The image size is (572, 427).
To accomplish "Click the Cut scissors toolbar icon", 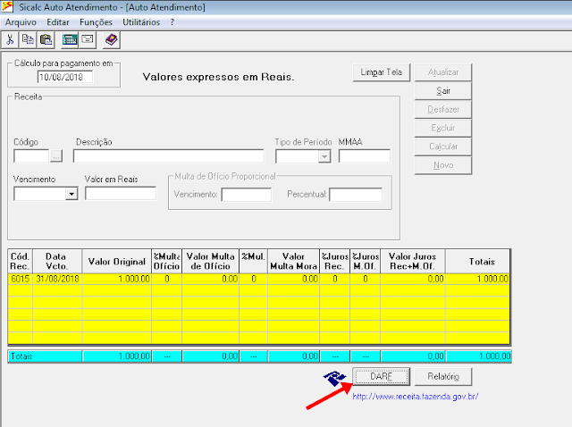I will pos(10,39).
